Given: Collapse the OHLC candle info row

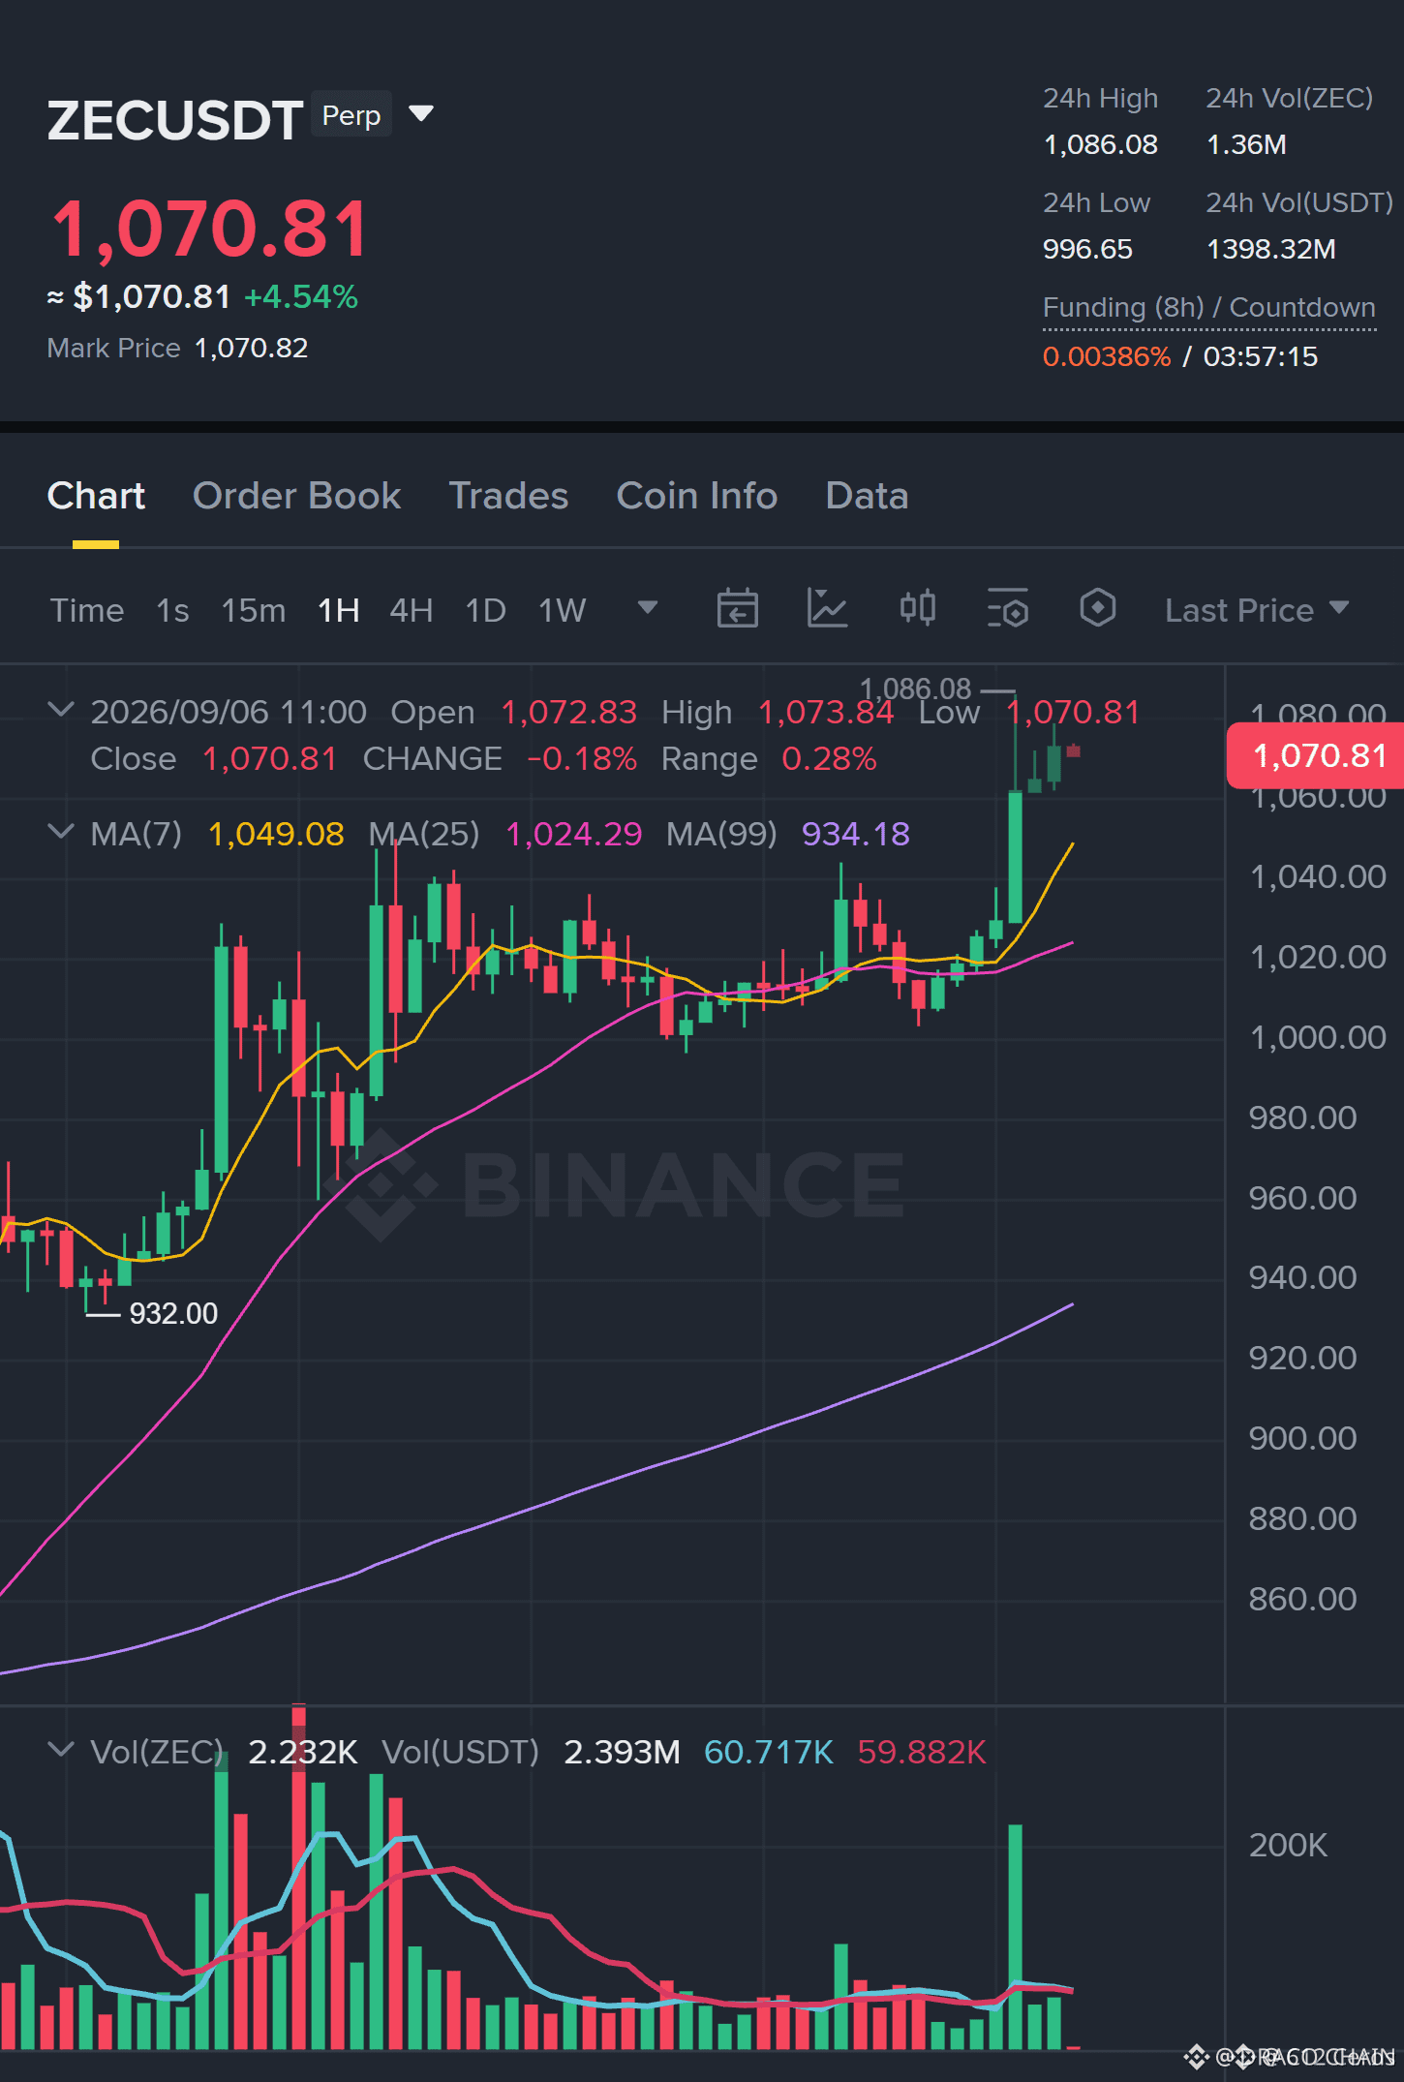Looking at the screenshot, I should coord(61,711).
